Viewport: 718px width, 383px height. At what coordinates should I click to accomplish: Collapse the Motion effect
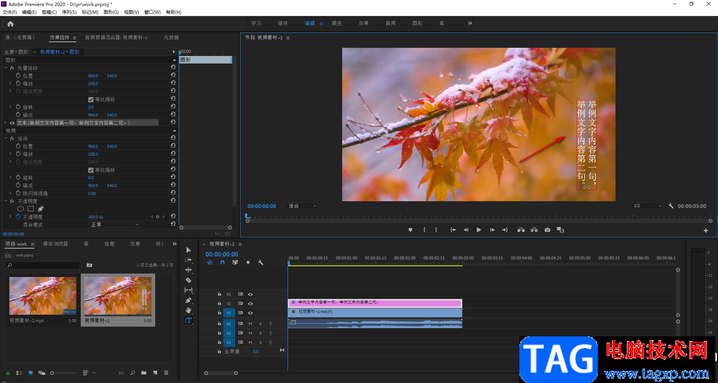click(6, 138)
